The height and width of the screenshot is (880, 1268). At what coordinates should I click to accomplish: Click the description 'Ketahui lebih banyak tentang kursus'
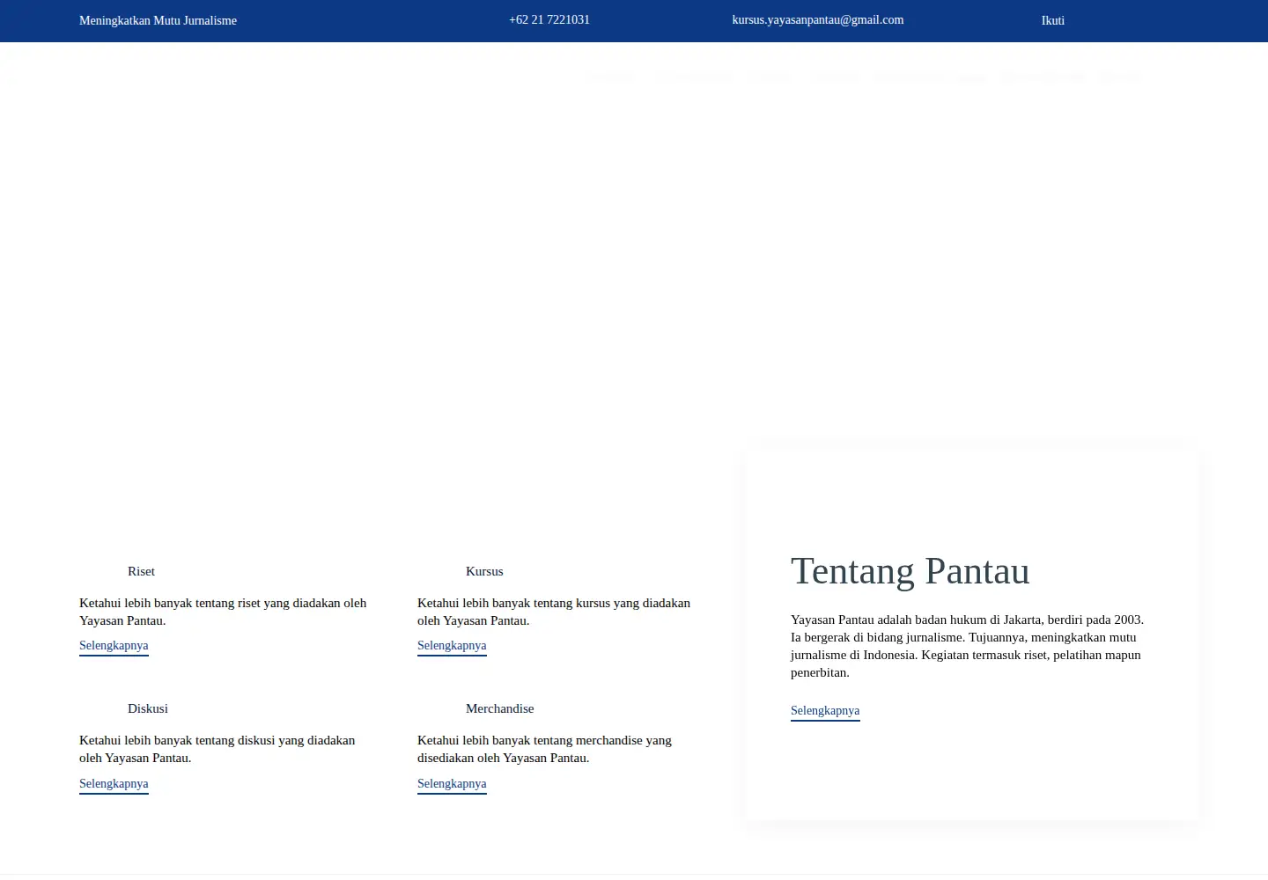click(554, 612)
